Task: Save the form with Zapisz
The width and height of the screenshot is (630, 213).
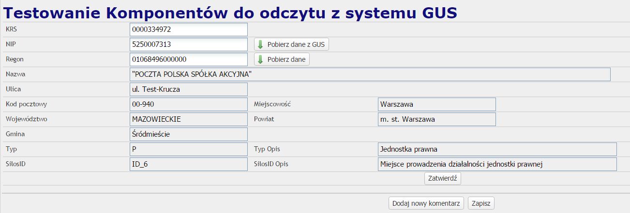Action: 481,203
